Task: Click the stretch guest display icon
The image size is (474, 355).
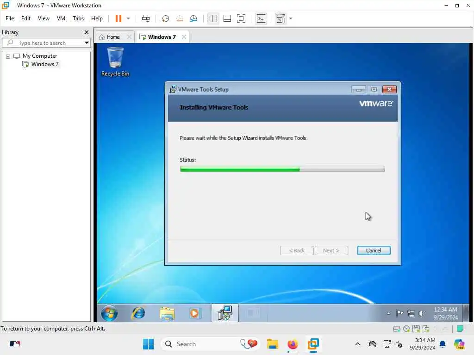Action: [281, 18]
